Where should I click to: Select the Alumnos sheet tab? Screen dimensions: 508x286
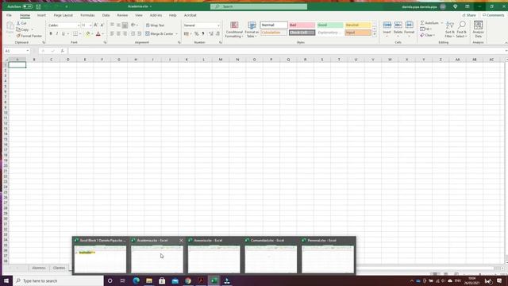(x=39, y=268)
